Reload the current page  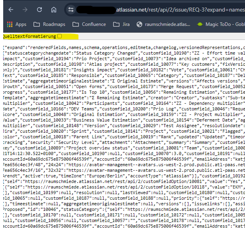click(x=39, y=10)
